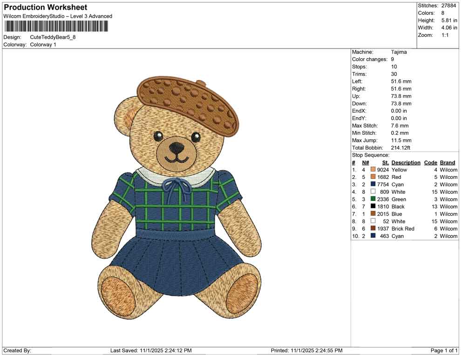Click Page 1 of 1 label
Screen dimensions: 461x355
(443, 349)
